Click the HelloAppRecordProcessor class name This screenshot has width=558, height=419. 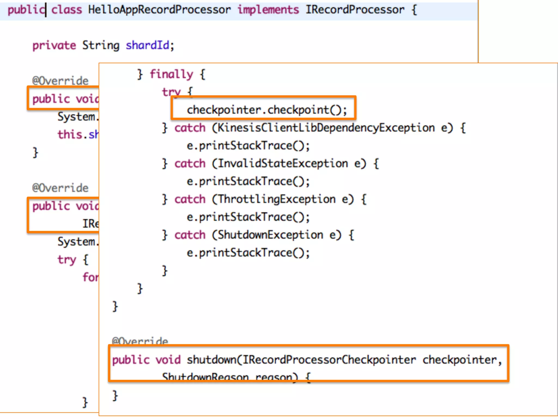pyautogui.click(x=159, y=10)
